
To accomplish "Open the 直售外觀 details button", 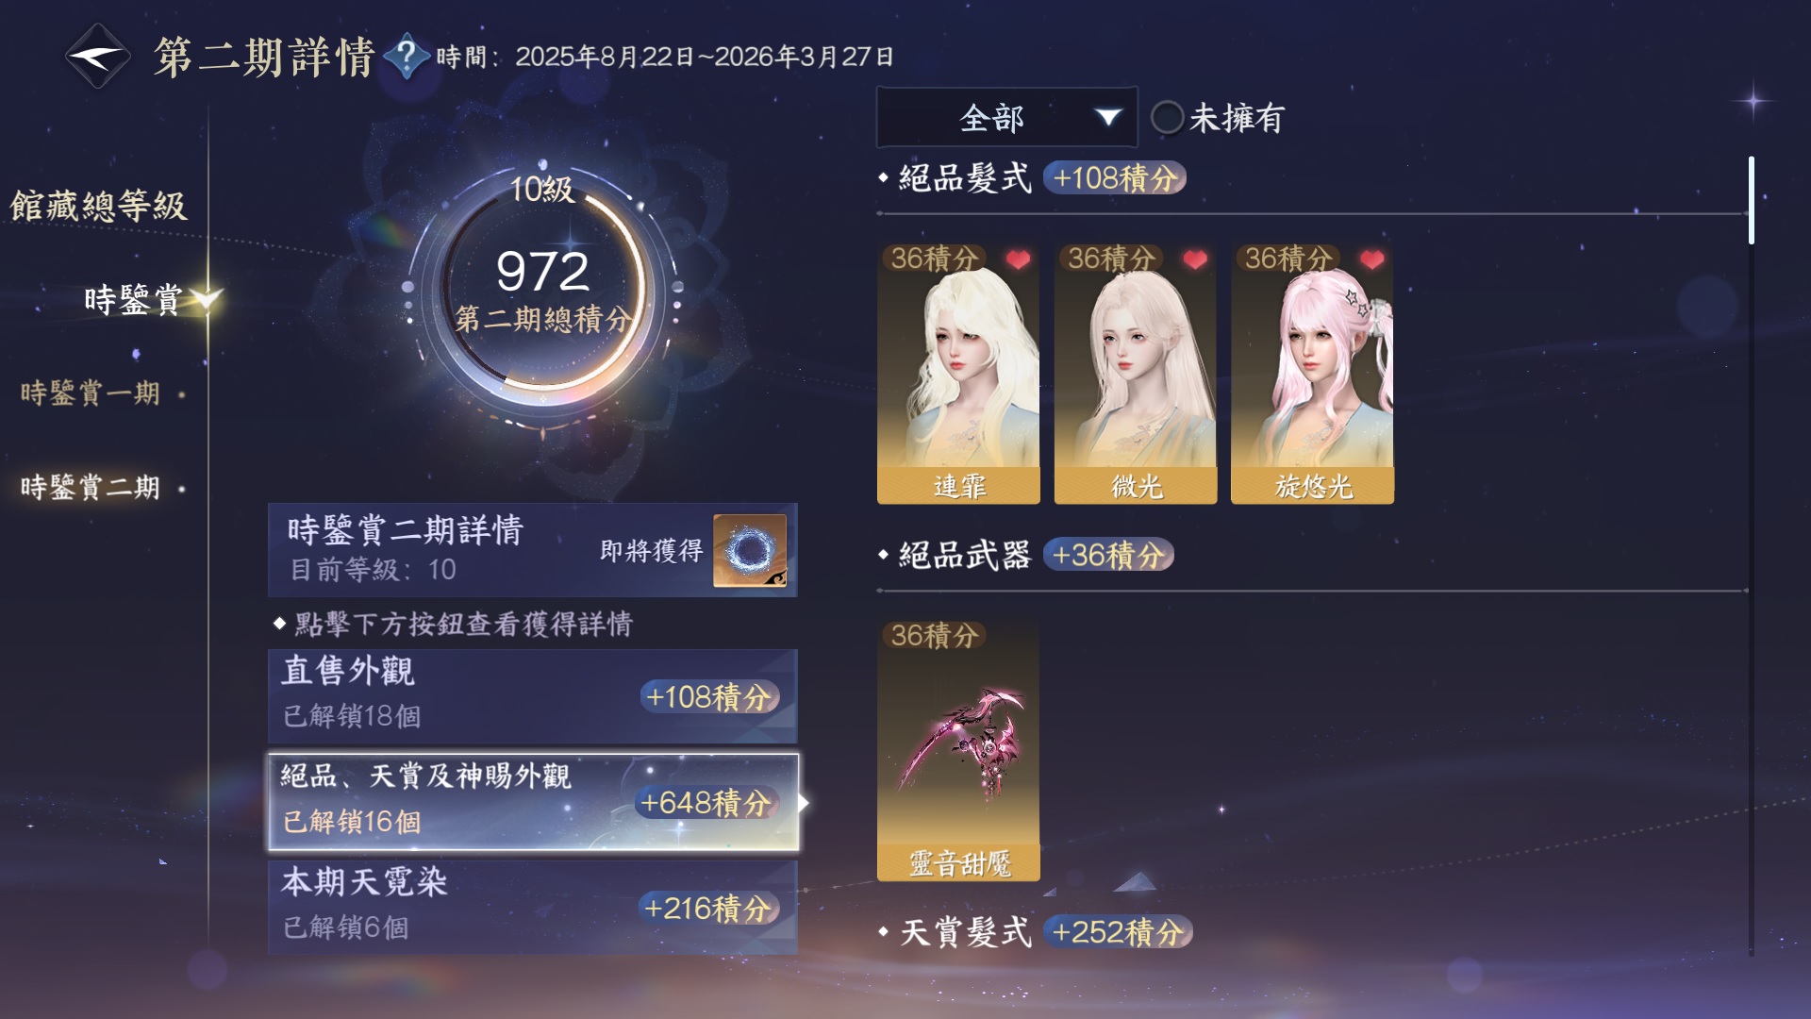I will [533, 695].
